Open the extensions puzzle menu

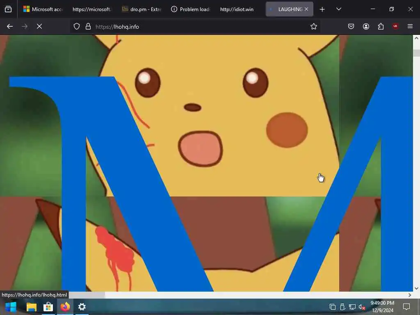(x=381, y=26)
